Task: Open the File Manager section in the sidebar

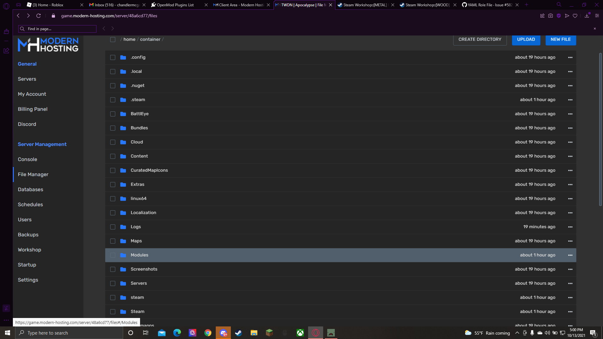Action: click(x=33, y=174)
